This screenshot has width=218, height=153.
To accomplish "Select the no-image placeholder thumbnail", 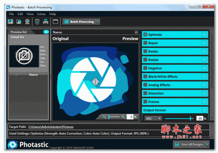I will [x=24, y=56].
